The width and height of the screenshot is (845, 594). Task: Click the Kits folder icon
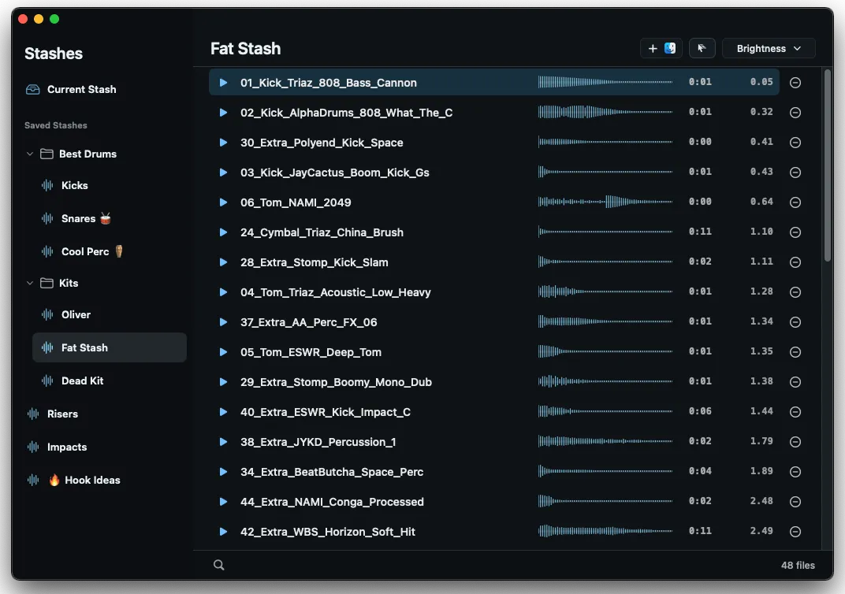coord(47,284)
